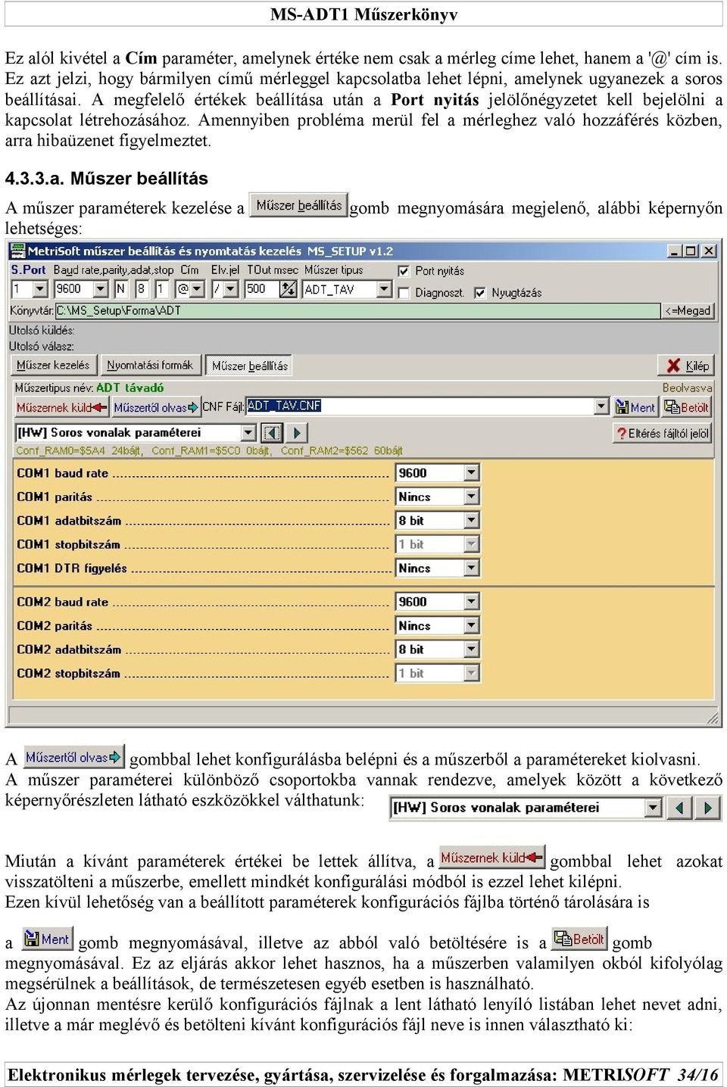Open S.Port number dropdown

[x=41, y=289]
